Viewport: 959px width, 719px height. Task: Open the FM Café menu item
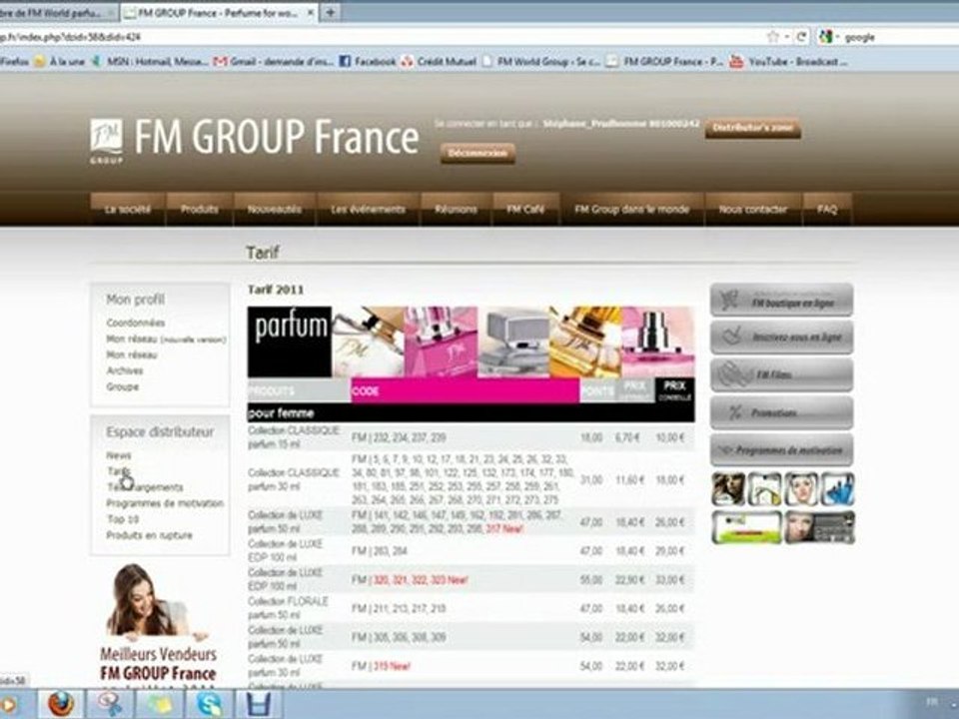point(525,209)
